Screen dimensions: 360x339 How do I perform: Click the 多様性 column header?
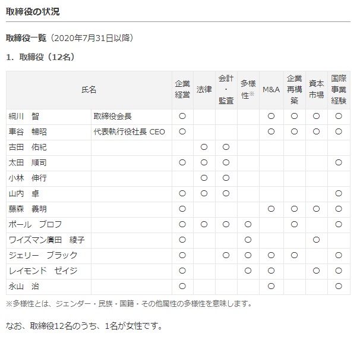[247, 90]
